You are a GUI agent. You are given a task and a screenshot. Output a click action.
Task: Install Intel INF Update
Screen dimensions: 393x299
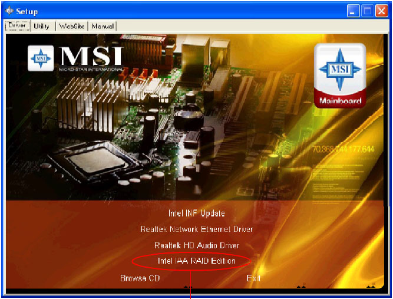coord(197,213)
